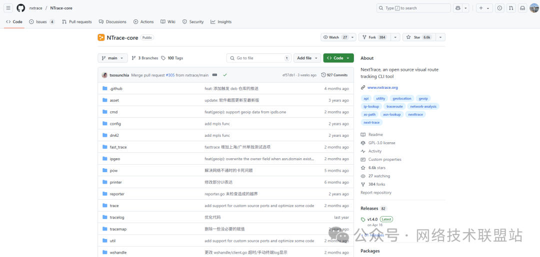
Task: Open the util folder
Action: [112, 241]
